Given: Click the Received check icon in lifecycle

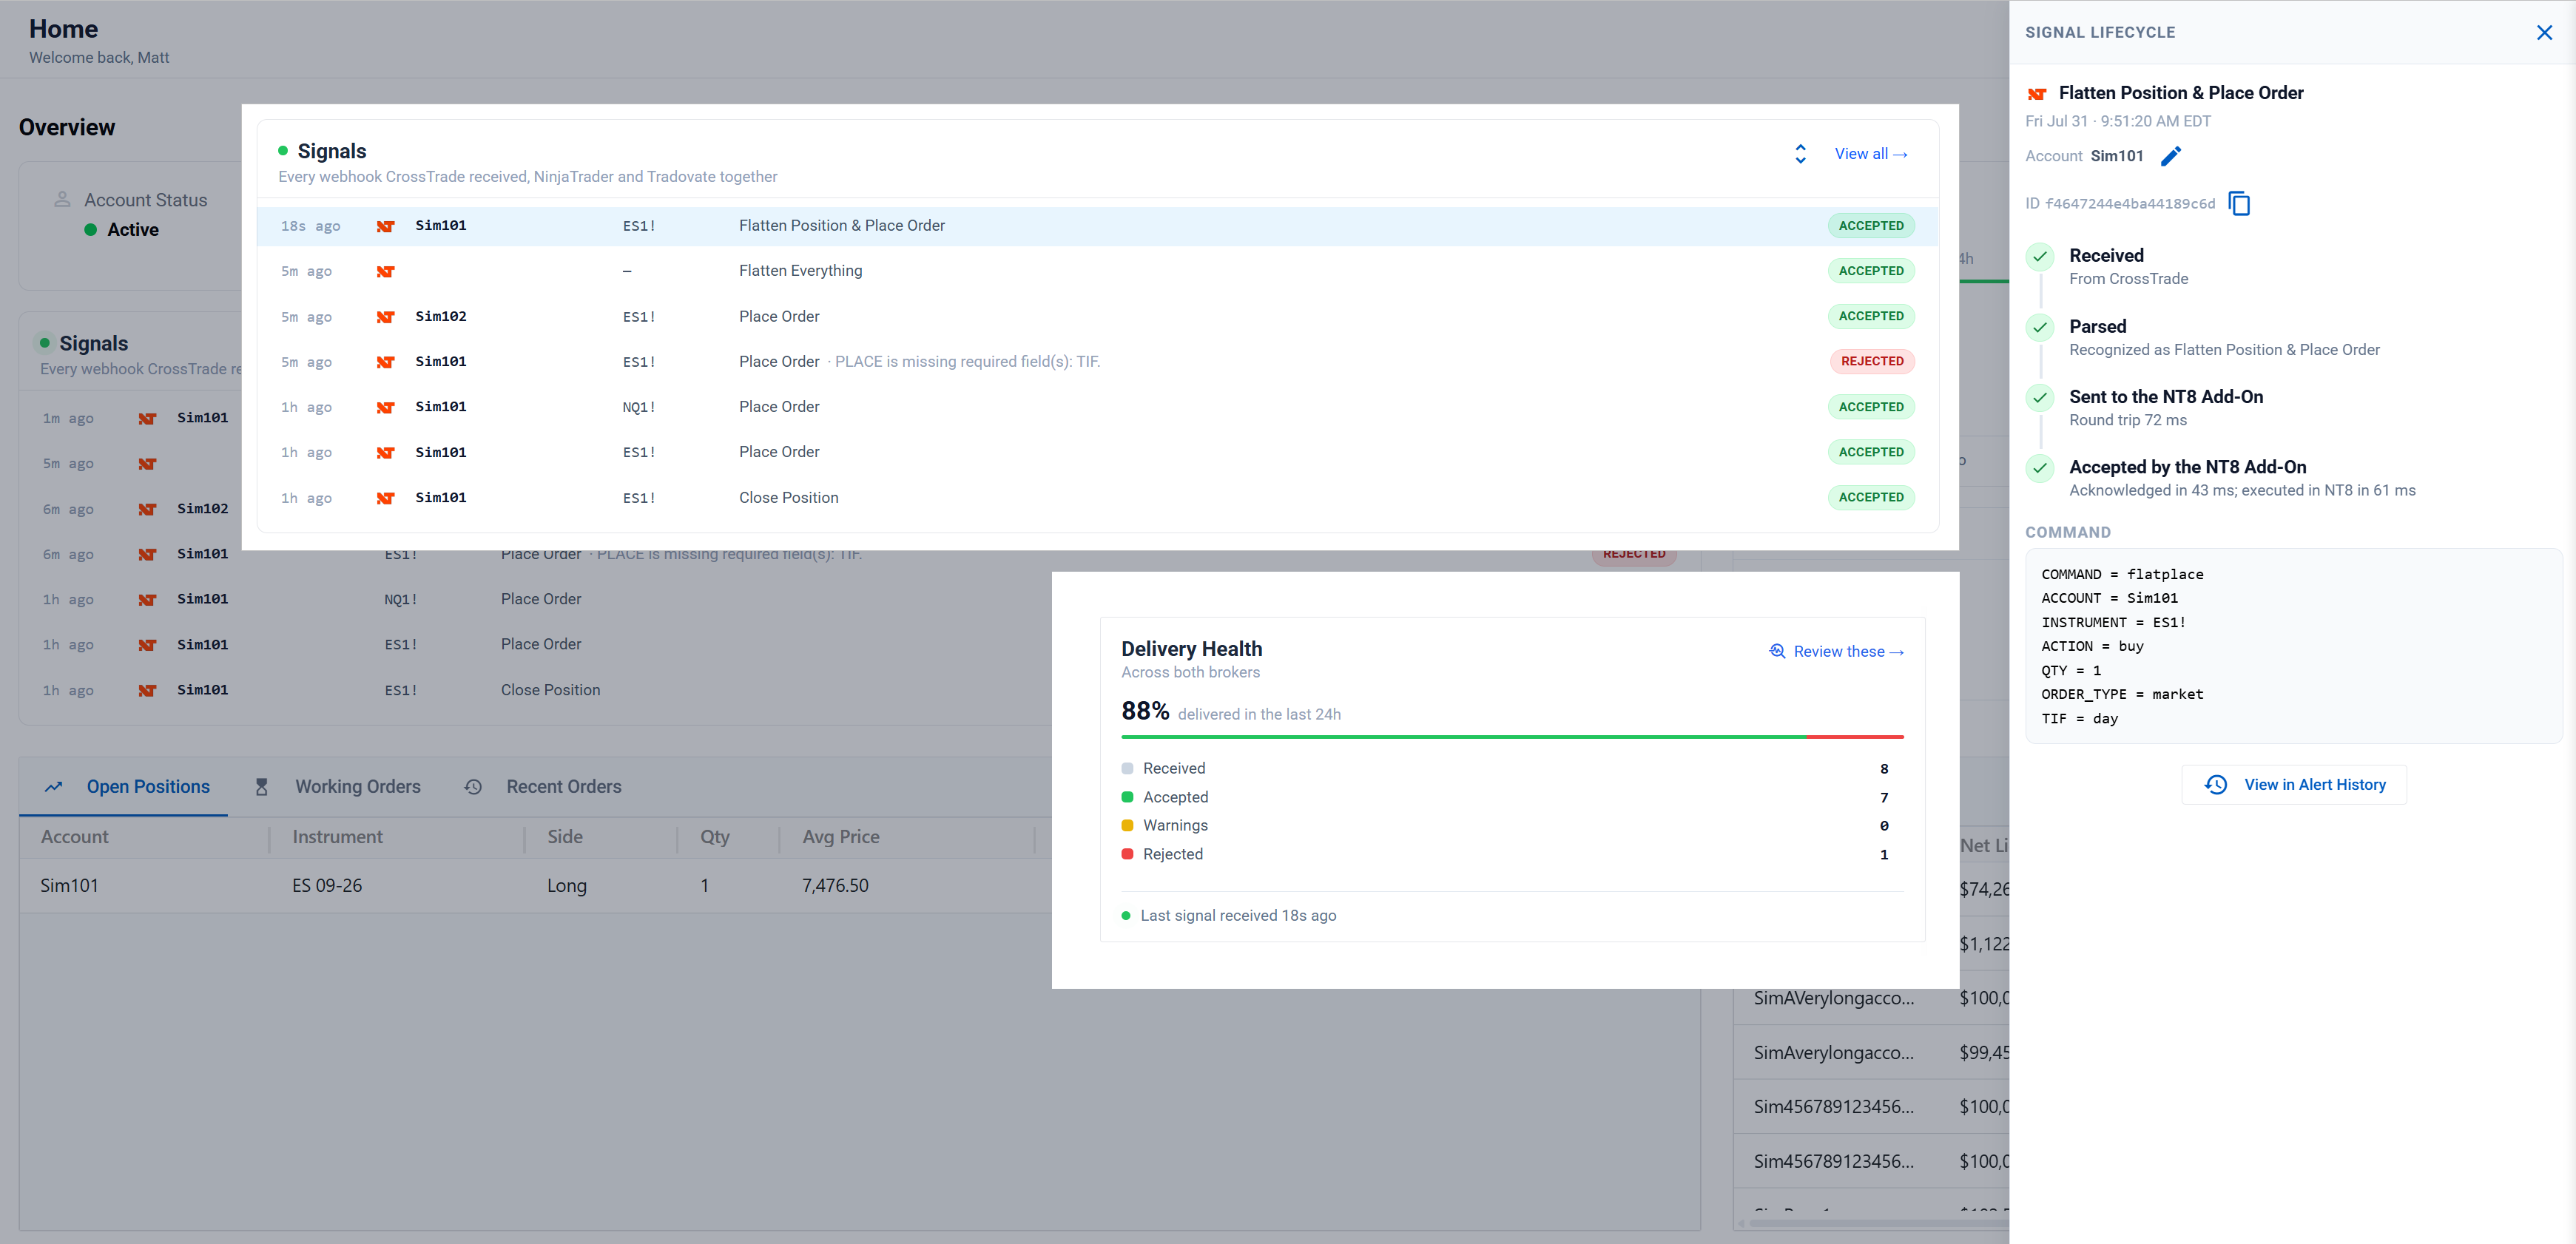Looking at the screenshot, I should [2040, 257].
